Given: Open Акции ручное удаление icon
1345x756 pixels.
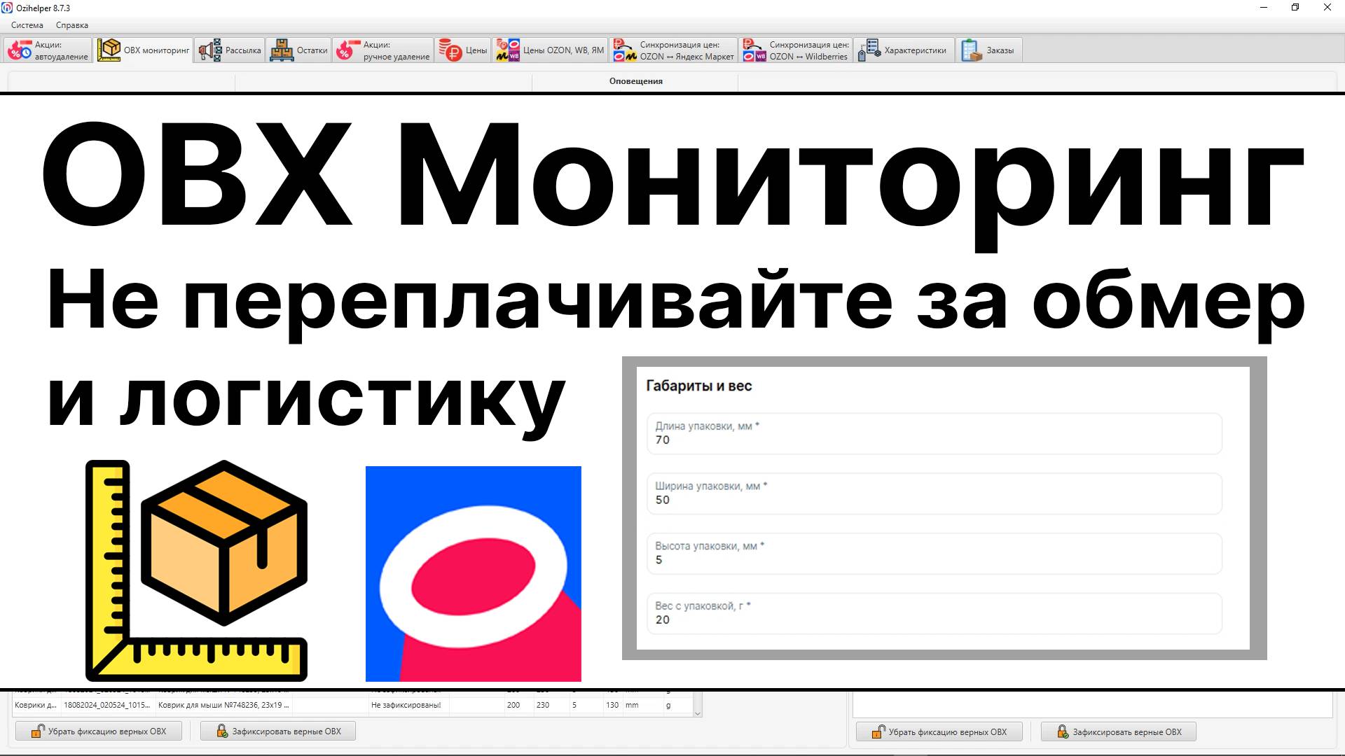Looking at the screenshot, I should point(345,50).
